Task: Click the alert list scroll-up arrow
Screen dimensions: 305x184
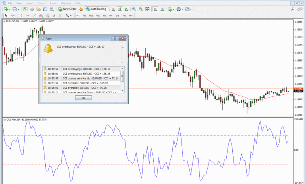Action: click(x=122, y=69)
